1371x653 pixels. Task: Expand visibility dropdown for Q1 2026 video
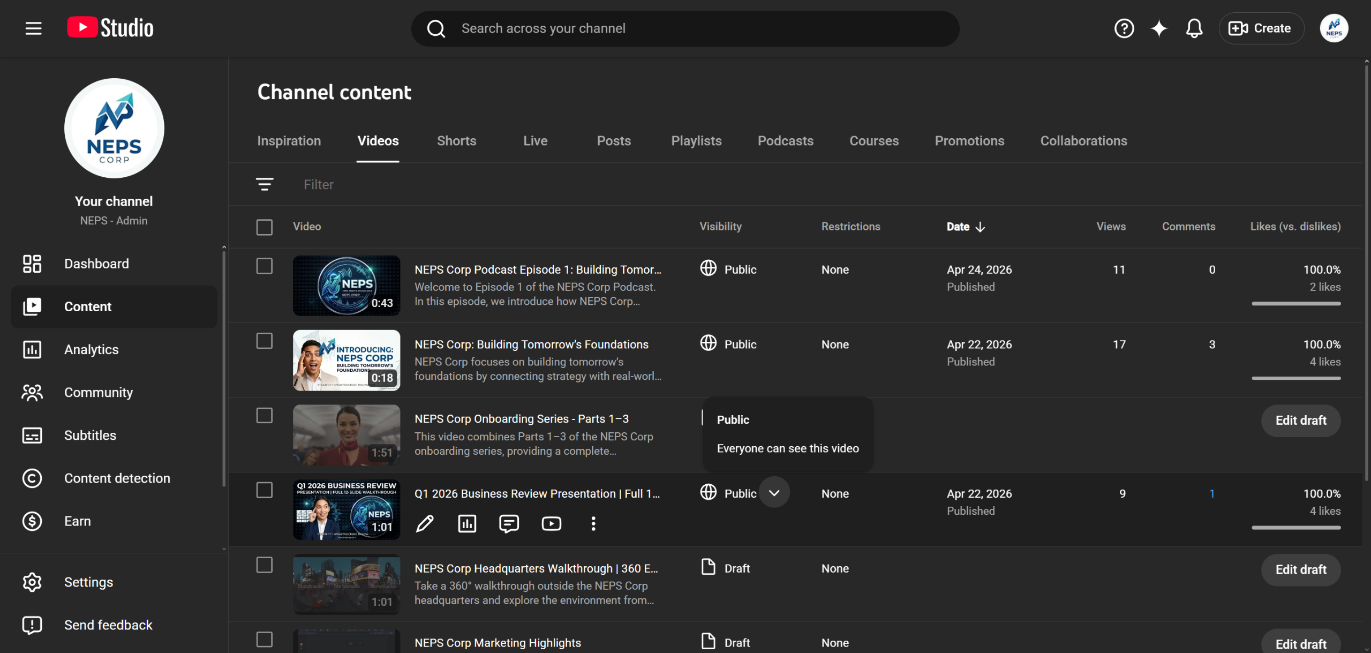point(774,492)
